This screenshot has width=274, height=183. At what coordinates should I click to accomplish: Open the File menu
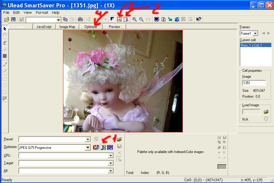[6, 13]
